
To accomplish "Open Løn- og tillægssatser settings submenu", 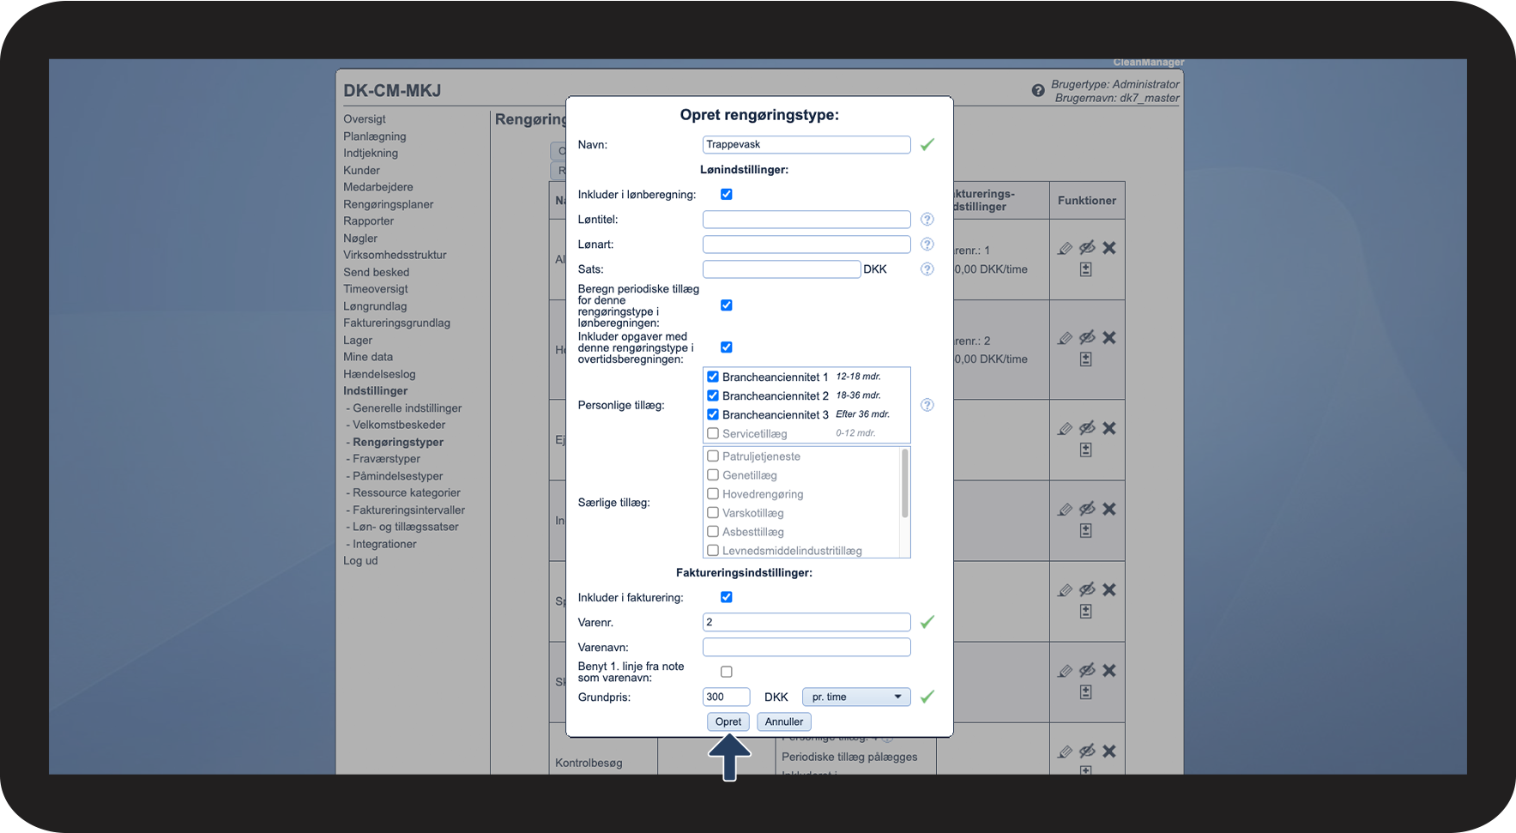I will click(405, 527).
